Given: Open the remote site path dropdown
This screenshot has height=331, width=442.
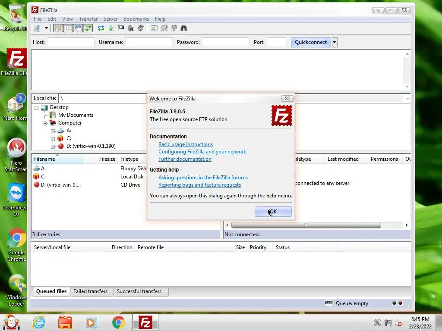Looking at the screenshot, I should point(407,99).
